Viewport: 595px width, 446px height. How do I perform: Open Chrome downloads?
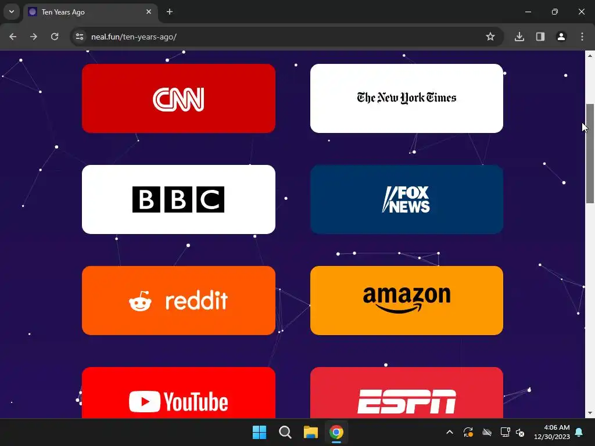point(519,37)
